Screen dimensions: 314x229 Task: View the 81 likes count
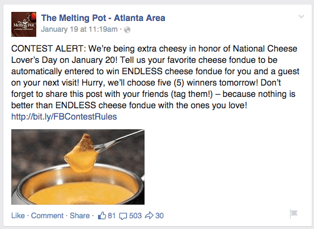pos(112,215)
